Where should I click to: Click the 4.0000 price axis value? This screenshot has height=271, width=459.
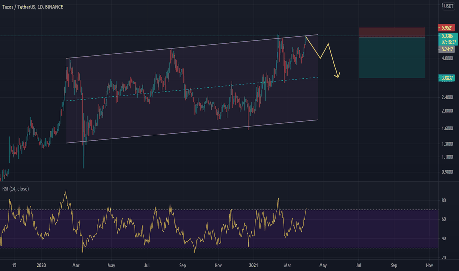tap(447, 58)
